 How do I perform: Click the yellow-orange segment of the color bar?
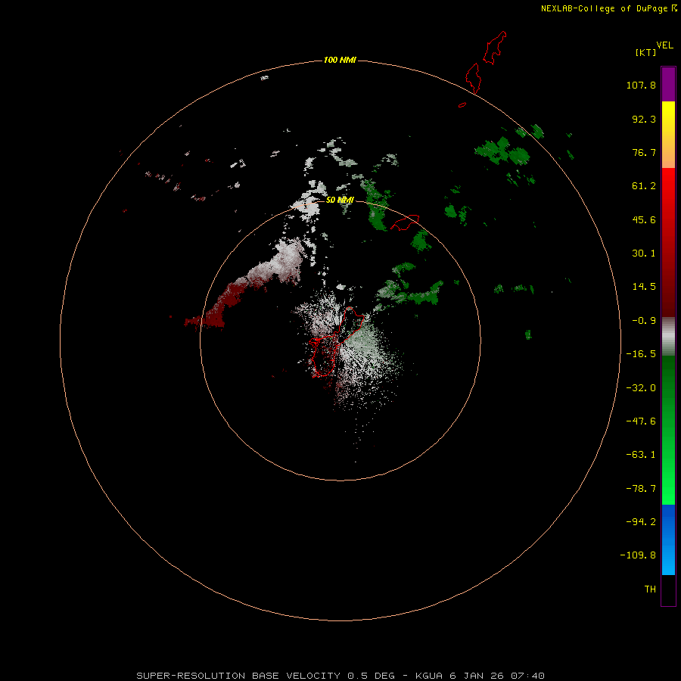pyautogui.click(x=668, y=135)
